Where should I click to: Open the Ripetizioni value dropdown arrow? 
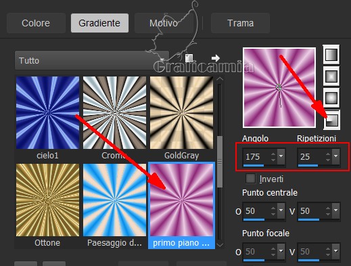(336, 156)
